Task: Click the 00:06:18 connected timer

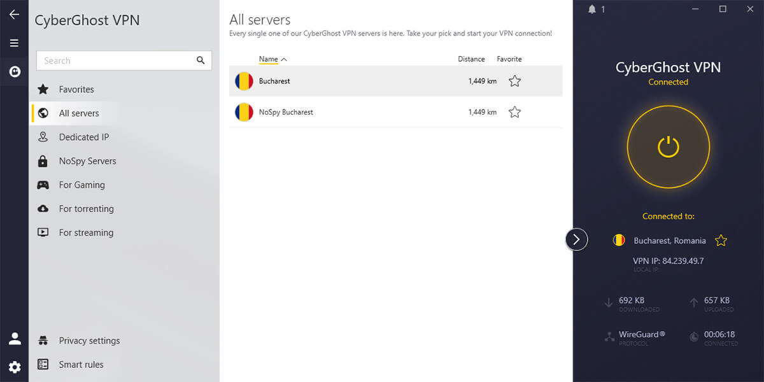Action: 719,334
